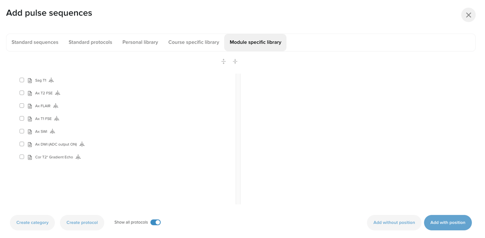Click the position axes icon next to Ax T1 FSE
The width and height of the screenshot is (485, 238).
click(57, 118)
